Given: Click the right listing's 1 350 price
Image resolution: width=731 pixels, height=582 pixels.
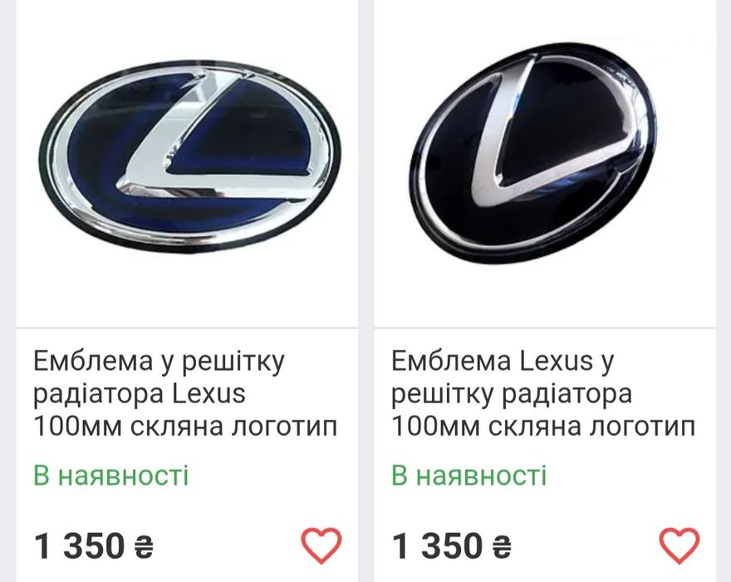Looking at the screenshot, I should click(436, 546).
